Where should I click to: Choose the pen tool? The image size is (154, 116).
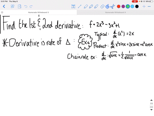[86, 6]
